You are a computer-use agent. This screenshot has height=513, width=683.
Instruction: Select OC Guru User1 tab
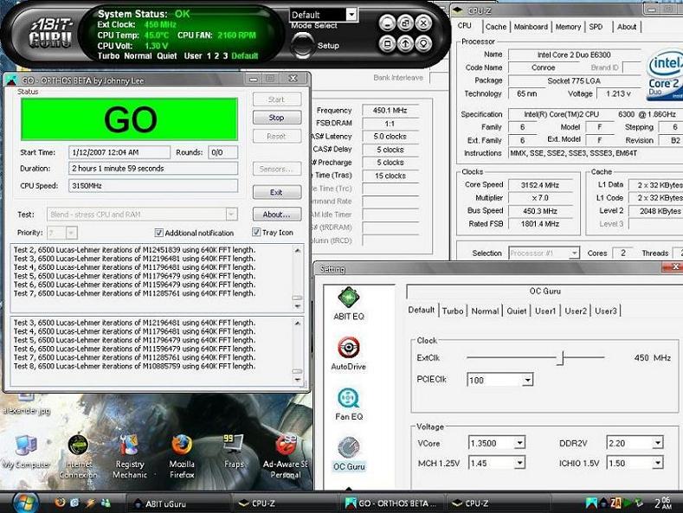545,311
